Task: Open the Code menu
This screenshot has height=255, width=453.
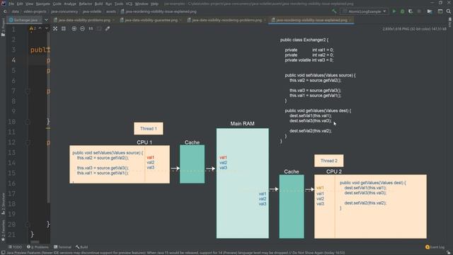Action: [57, 4]
